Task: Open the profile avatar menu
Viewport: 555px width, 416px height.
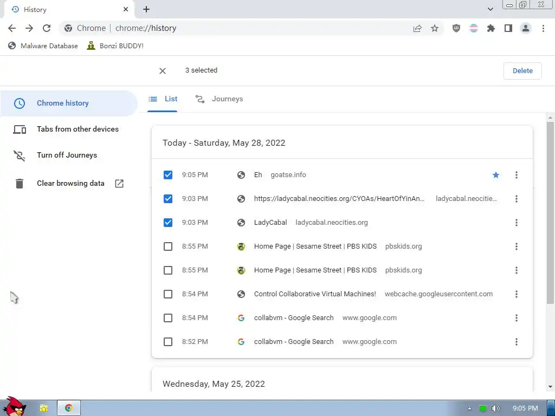Action: coord(526,28)
